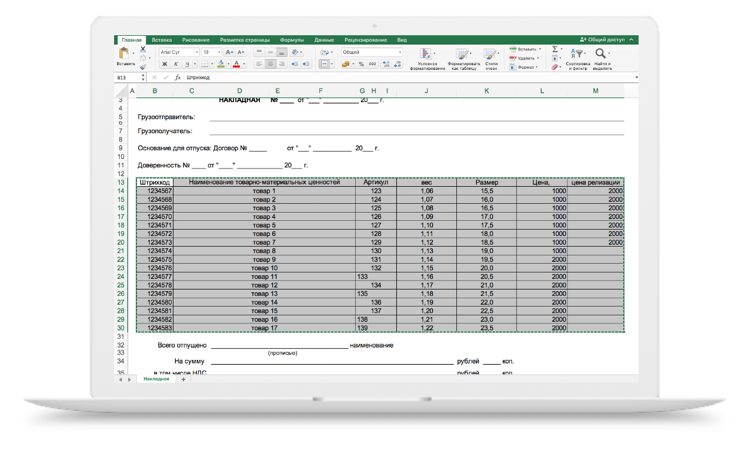The image size is (755, 458).
Task: Select the Format Painter brush
Action: [x=143, y=67]
